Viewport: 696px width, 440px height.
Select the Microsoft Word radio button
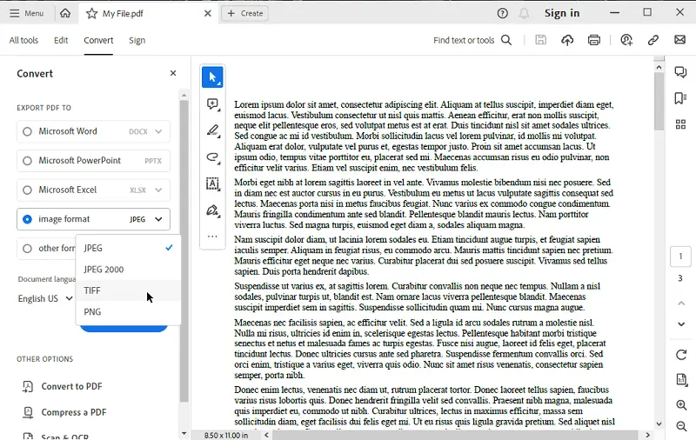tap(27, 131)
